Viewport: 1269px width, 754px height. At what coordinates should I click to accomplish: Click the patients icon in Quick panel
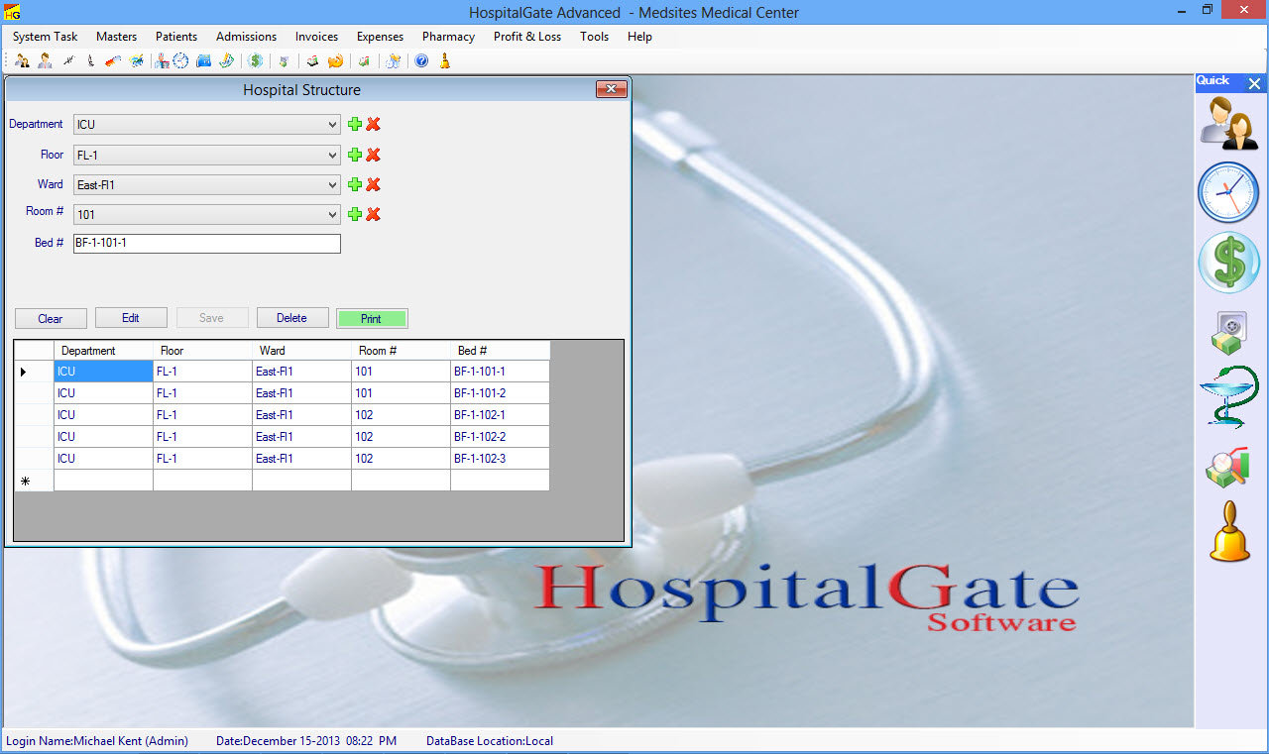(1229, 124)
